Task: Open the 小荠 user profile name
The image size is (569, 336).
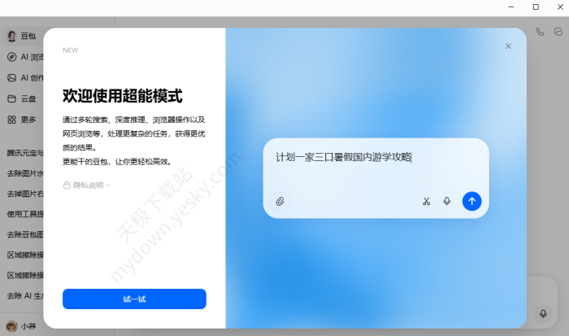Action: pyautogui.click(x=28, y=326)
